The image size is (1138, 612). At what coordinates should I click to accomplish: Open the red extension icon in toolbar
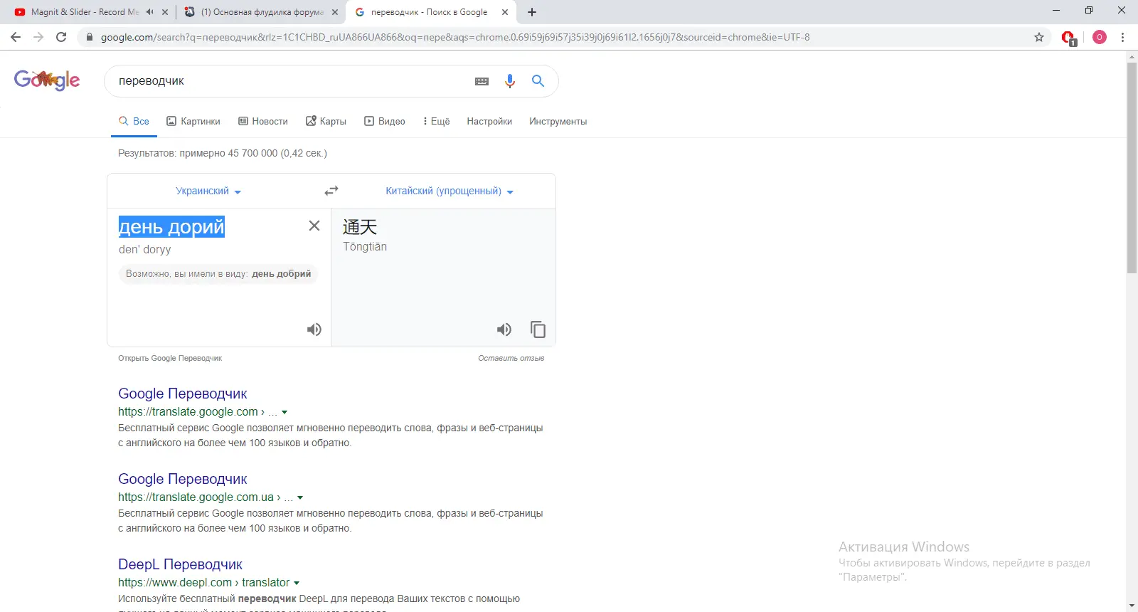(1068, 38)
